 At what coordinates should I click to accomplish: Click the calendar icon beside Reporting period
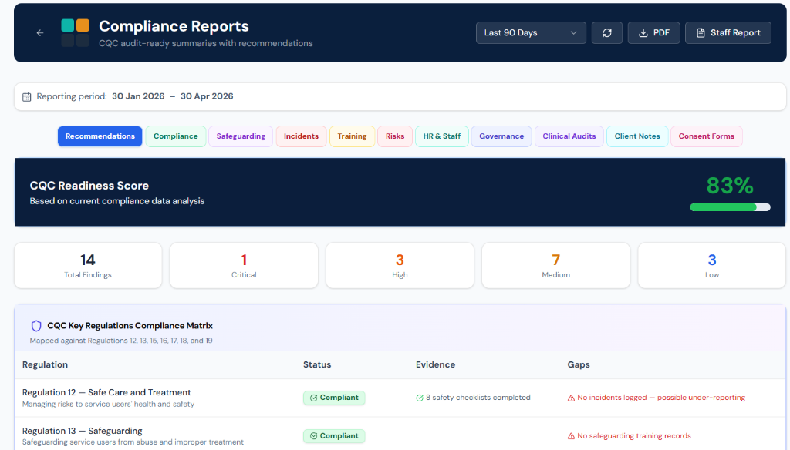[27, 96]
